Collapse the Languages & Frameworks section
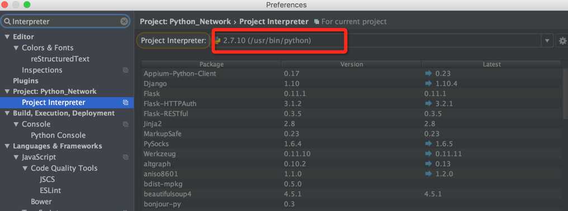Screen dimensions: 568x211 (7, 146)
